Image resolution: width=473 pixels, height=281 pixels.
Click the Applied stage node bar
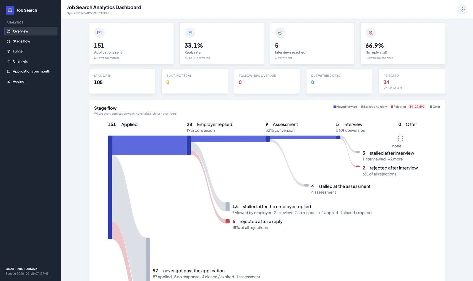110,187
